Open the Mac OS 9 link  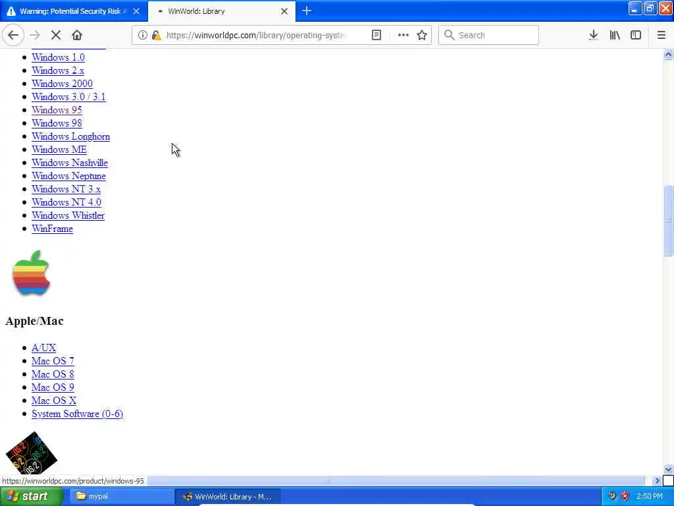point(53,387)
